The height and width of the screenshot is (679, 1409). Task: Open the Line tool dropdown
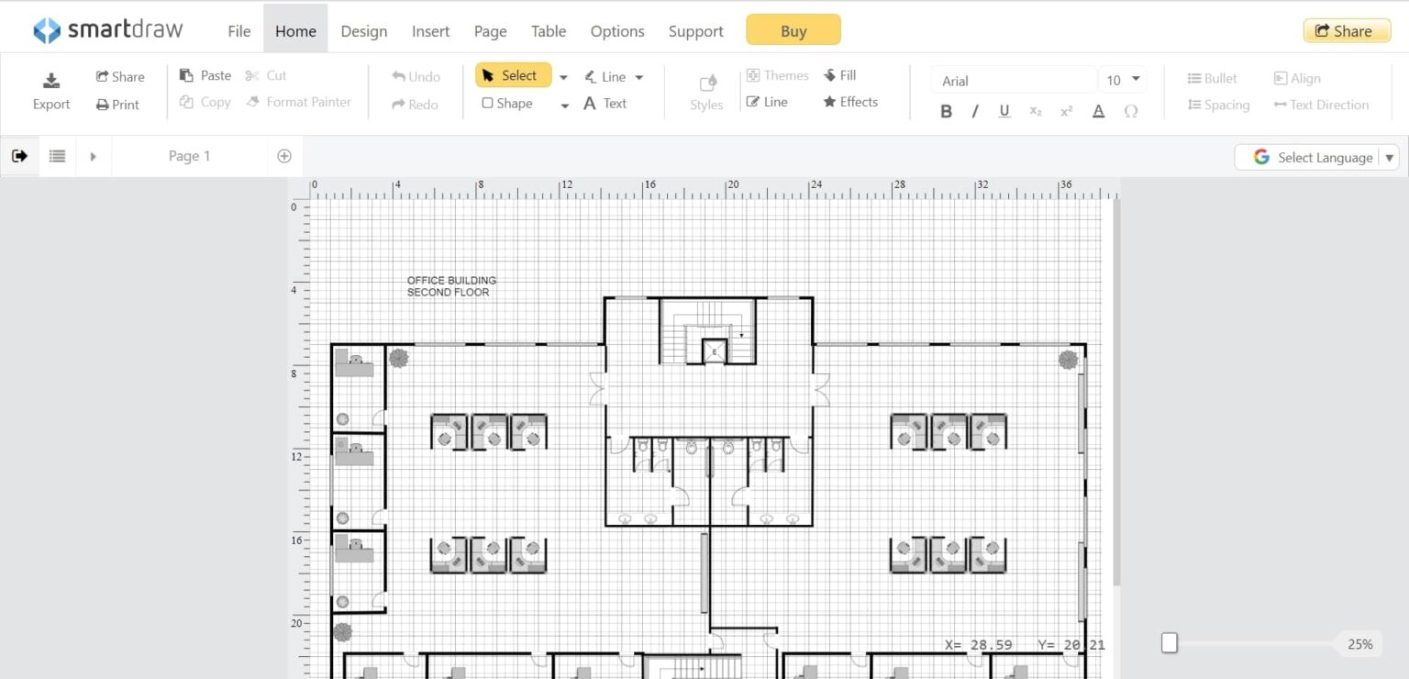pos(638,76)
